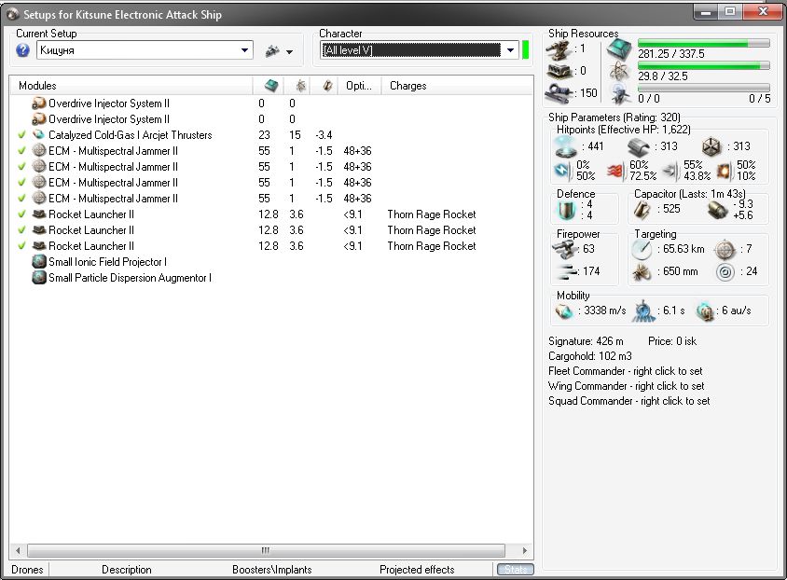Click Wing Commander right click to set

click(627, 386)
